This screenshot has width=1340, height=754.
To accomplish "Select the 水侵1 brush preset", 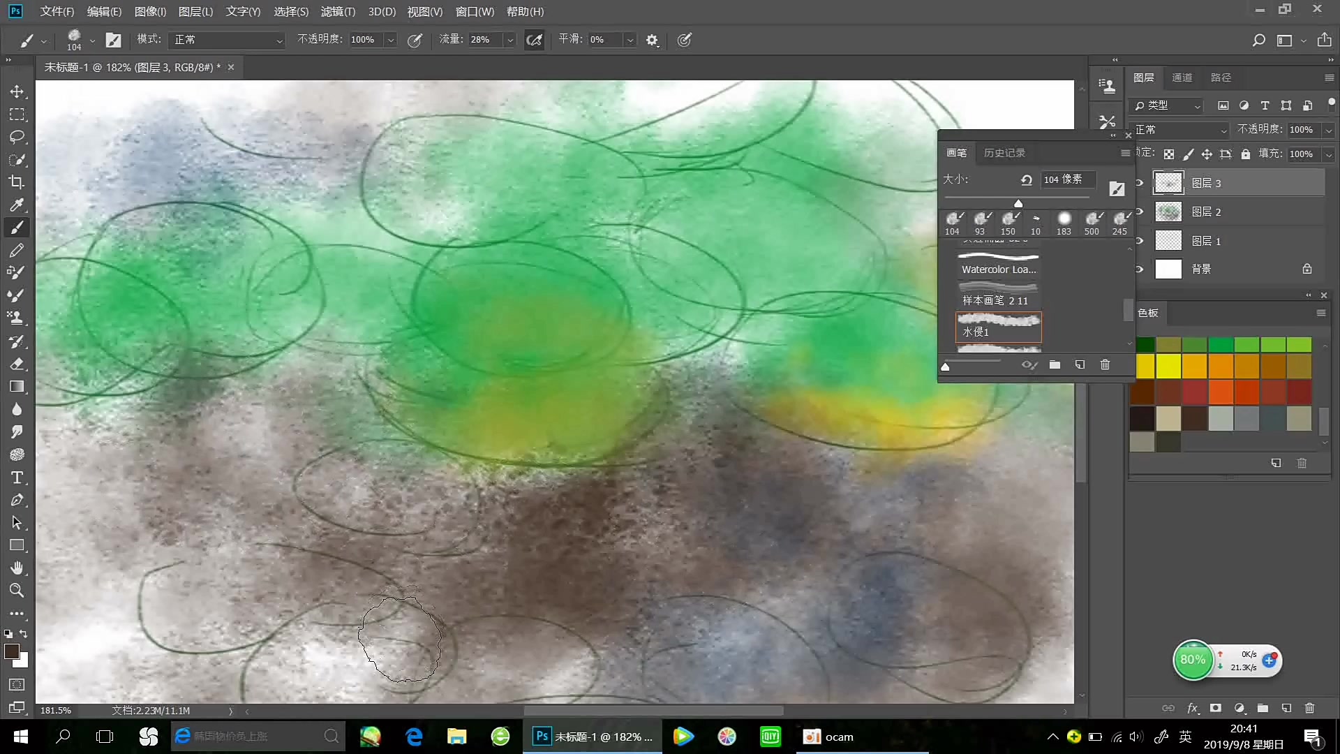I will (998, 327).
